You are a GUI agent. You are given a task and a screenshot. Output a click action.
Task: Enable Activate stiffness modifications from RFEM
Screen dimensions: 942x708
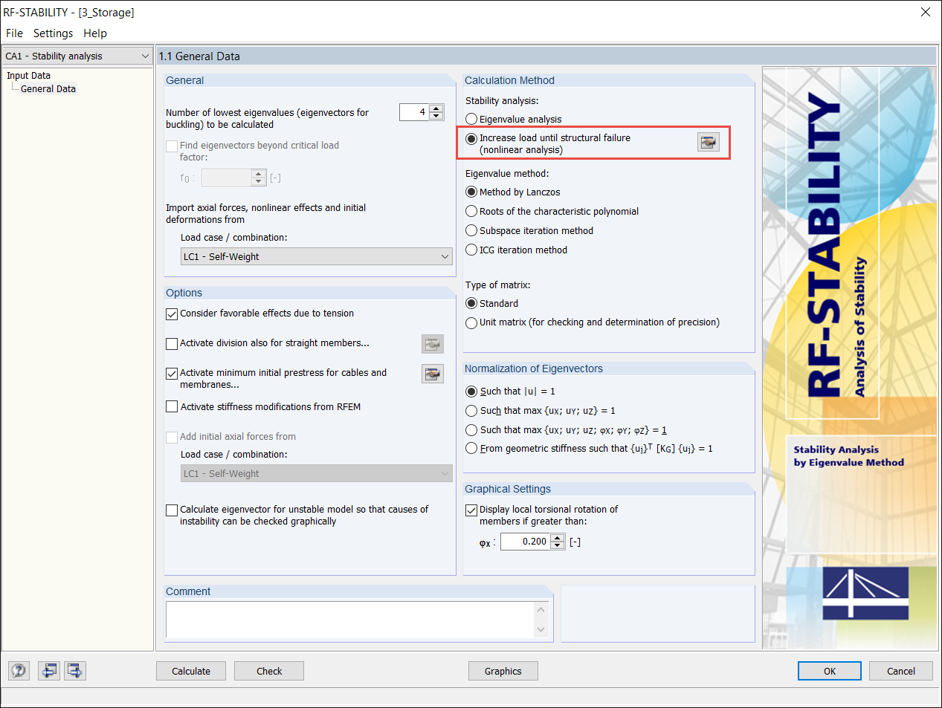point(172,406)
